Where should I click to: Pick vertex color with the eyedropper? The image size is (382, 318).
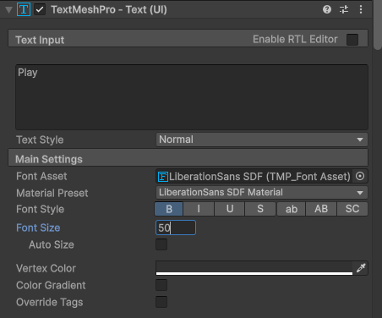point(361,268)
